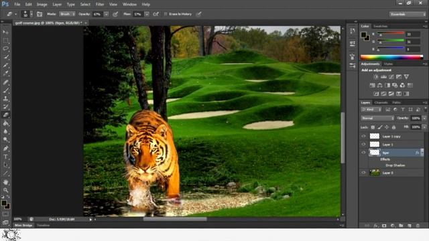The width and height of the screenshot is (429, 241).
Task: Open the layer blend mode Normal dropdown
Action: point(377,118)
